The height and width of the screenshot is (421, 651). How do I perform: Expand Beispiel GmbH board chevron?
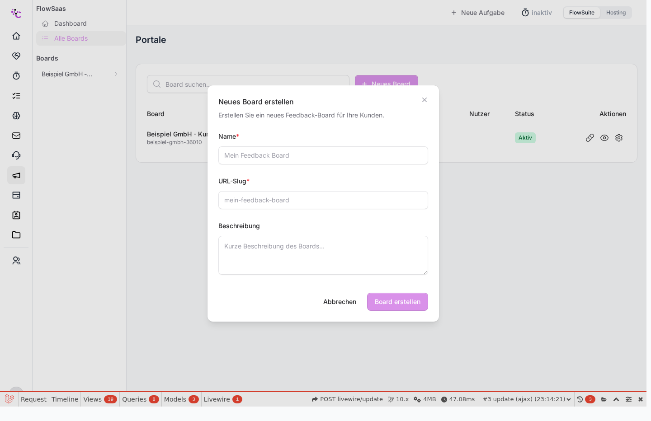pyautogui.click(x=116, y=74)
